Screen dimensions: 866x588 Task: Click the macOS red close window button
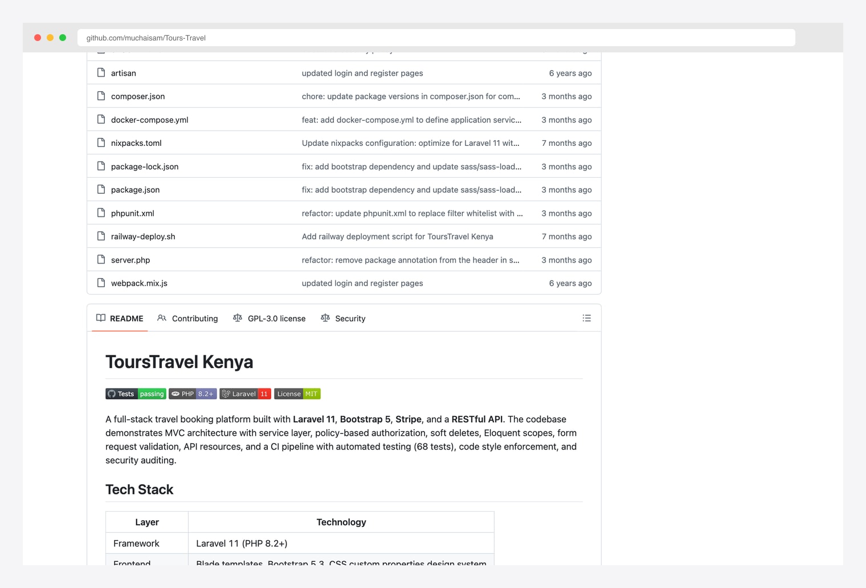tap(38, 38)
